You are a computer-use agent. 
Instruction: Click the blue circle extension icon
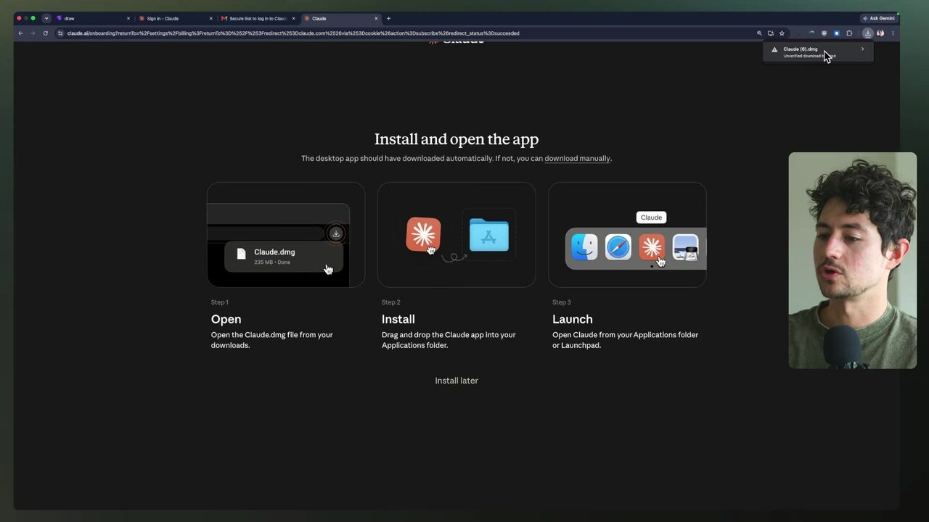point(836,33)
